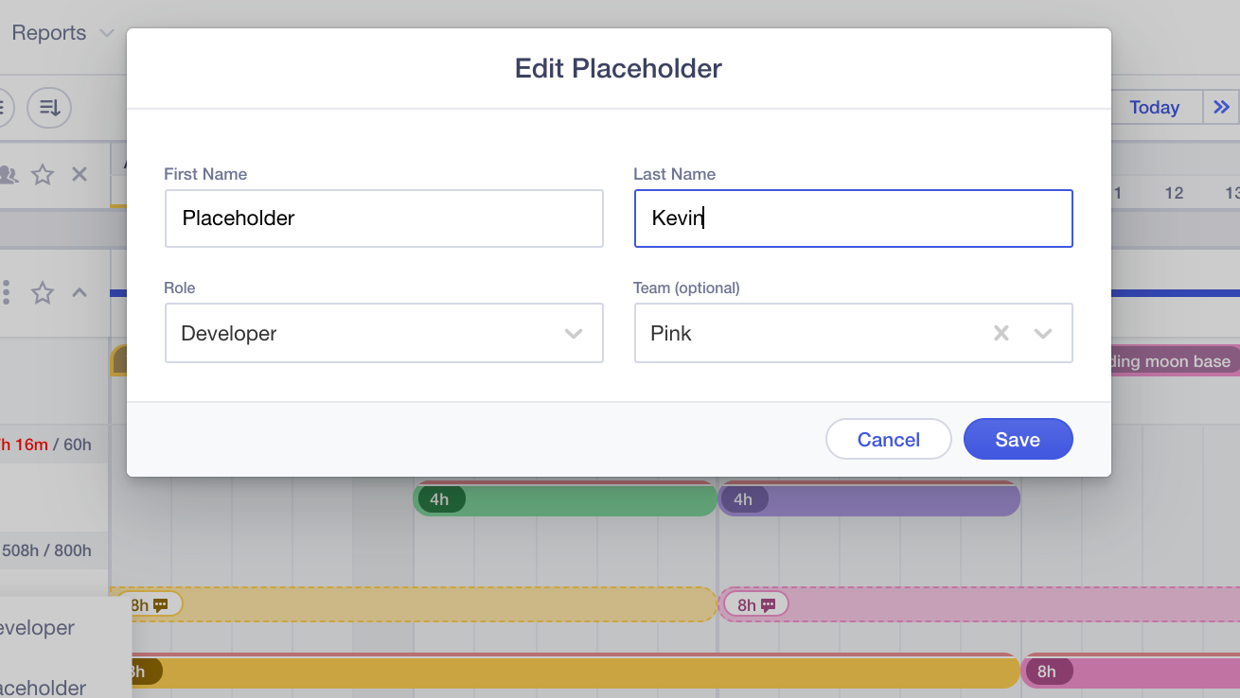Click the star icon in header row
The height and width of the screenshot is (698, 1240).
pyautogui.click(x=43, y=174)
